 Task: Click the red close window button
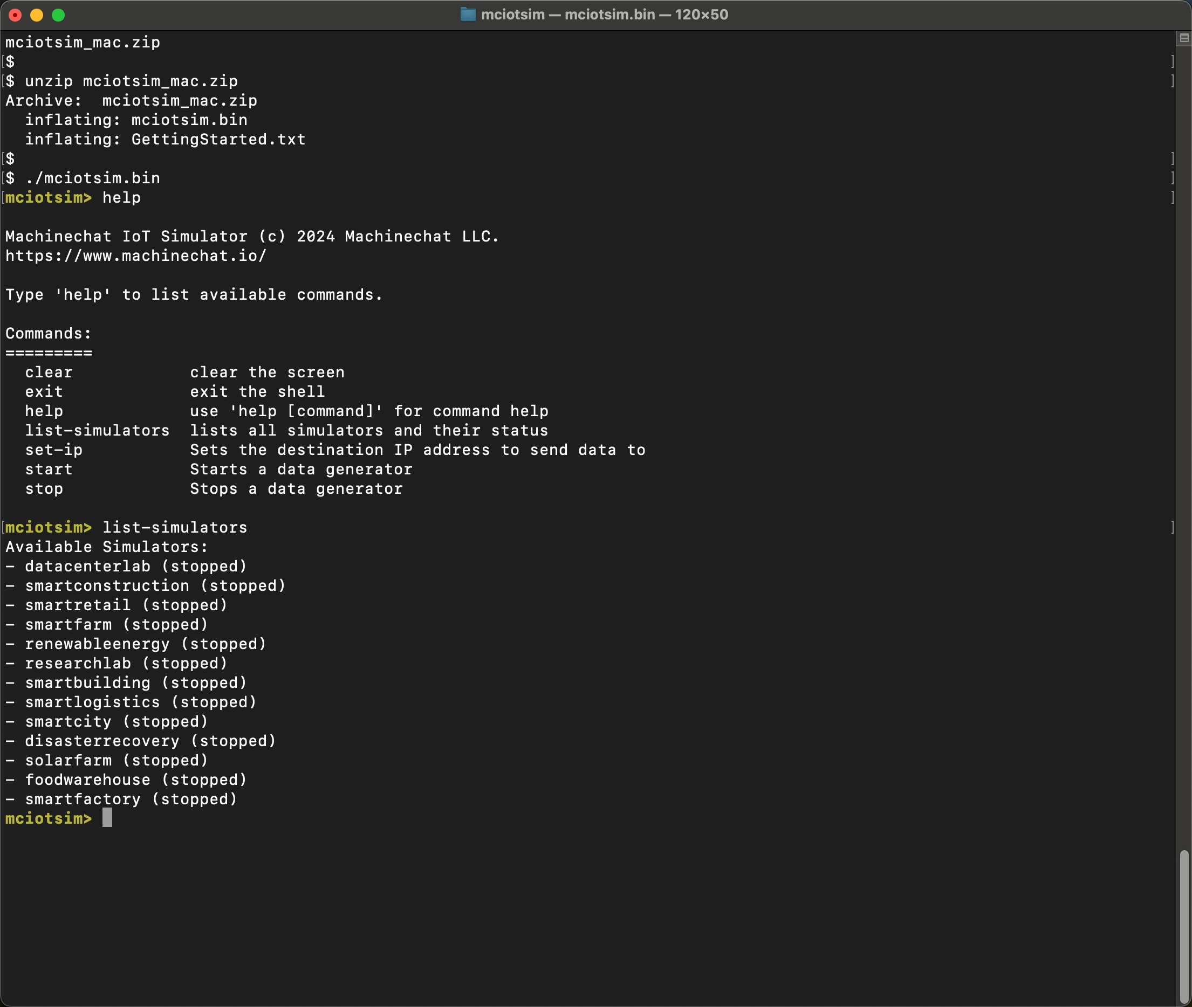coord(16,15)
